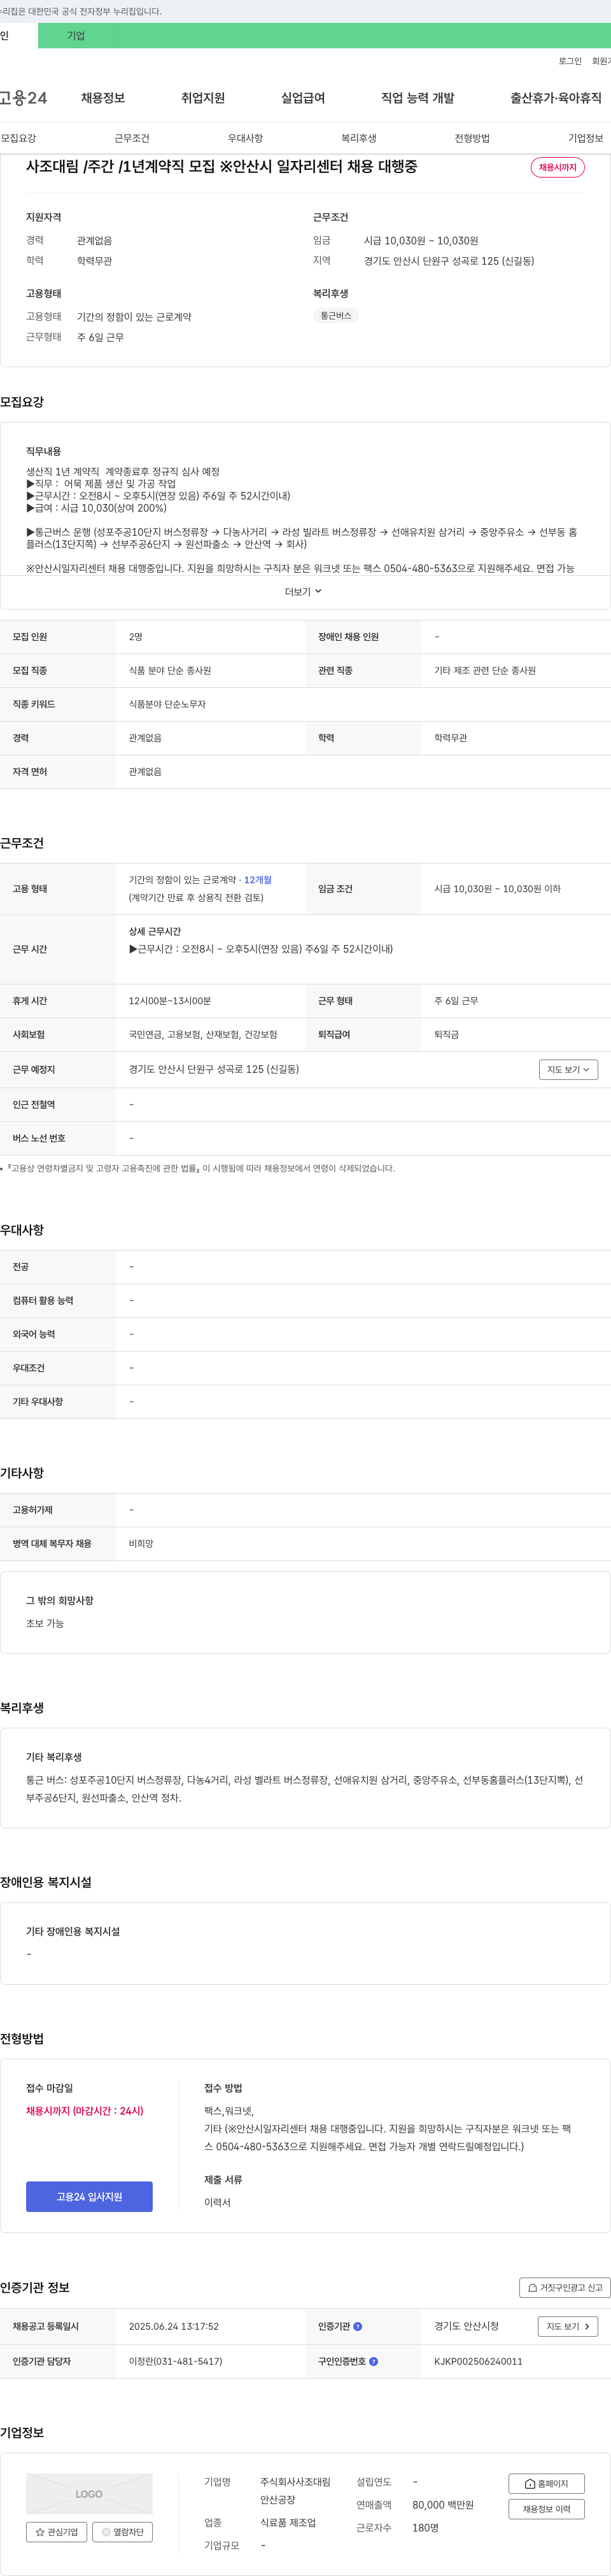
Task: Click the 거짓구인광고 신고 report button
Action: point(565,2287)
